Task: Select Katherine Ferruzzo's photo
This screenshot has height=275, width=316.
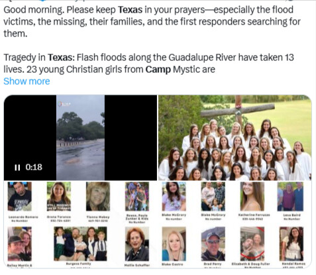Action: [x=252, y=196]
